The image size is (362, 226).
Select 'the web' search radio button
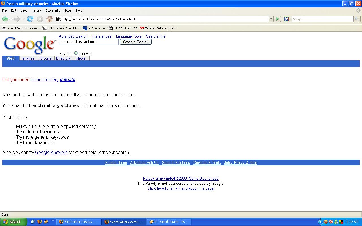coord(76,53)
